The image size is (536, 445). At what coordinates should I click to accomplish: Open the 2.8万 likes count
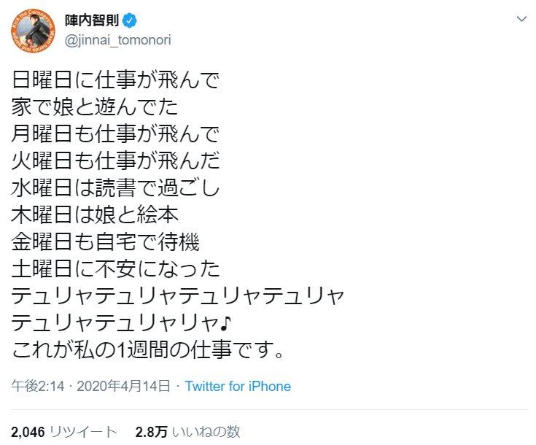coord(150,431)
